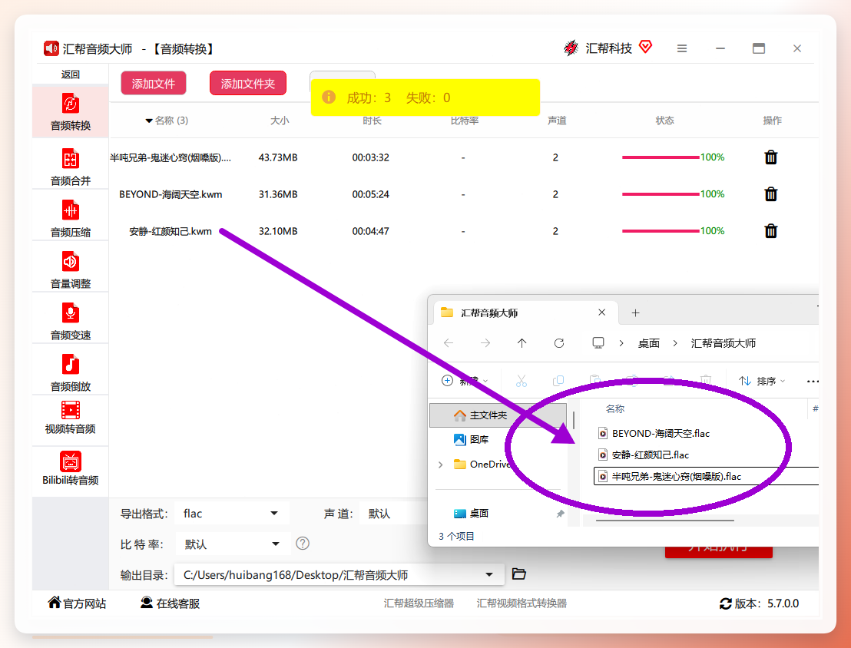The image size is (851, 648).
Task: Click the 时长 column header
Action: [x=372, y=121]
